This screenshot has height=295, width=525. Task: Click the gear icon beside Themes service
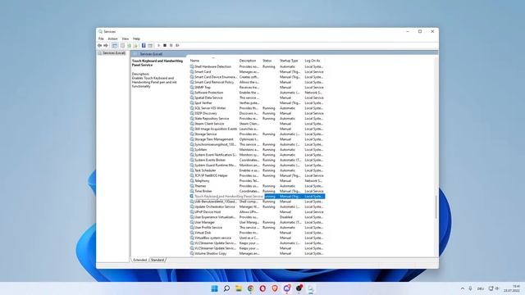click(192, 186)
